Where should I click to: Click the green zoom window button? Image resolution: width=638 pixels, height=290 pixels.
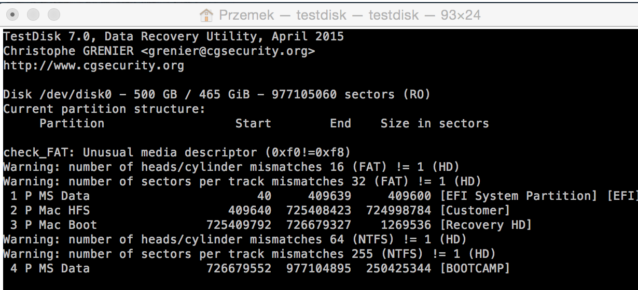point(53,15)
